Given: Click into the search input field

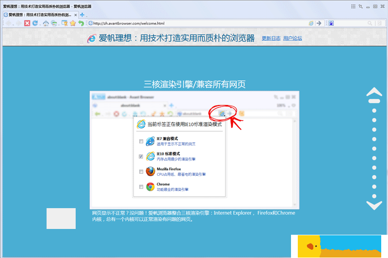Looking at the screenshot, I should coord(351,23).
